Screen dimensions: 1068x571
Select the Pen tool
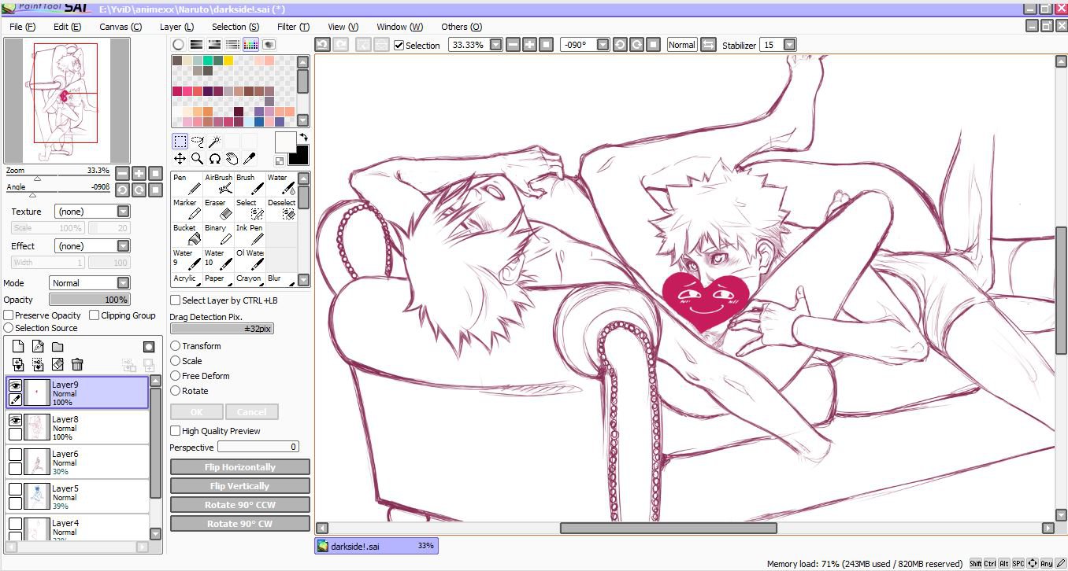click(187, 184)
